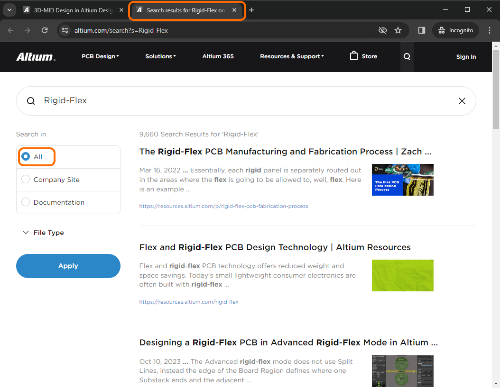Click the Sign In link
Screen dimensions: 500x388
click(466, 57)
